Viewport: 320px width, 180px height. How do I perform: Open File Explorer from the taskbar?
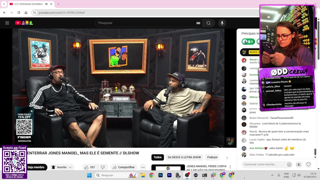coord(143,175)
